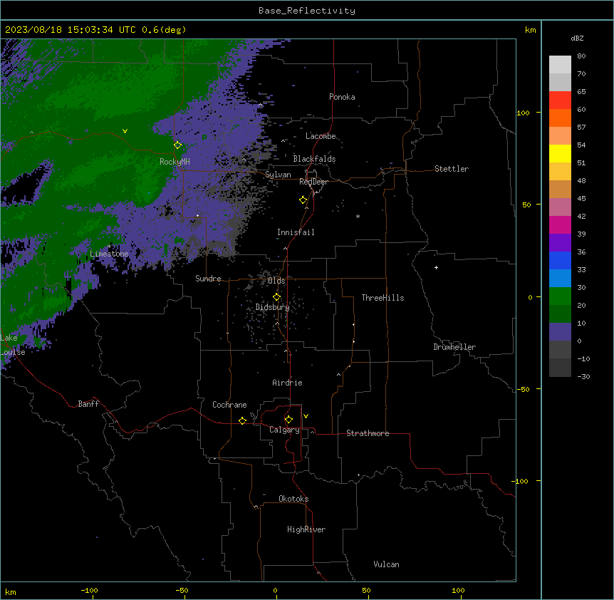Click the Lacombe city label
Viewport: 614px width, 600px height.
pyautogui.click(x=321, y=136)
